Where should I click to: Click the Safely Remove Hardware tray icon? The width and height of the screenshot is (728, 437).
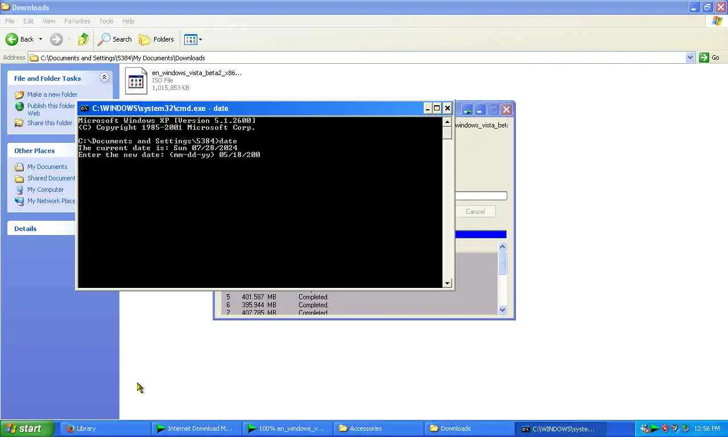(x=685, y=428)
